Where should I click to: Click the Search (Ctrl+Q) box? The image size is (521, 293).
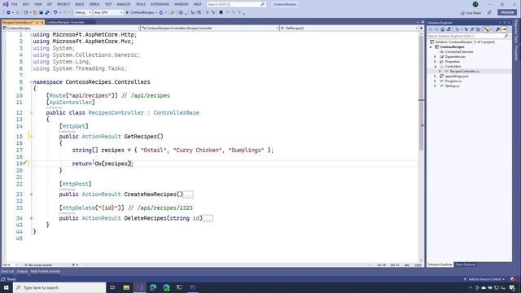pos(236,4)
